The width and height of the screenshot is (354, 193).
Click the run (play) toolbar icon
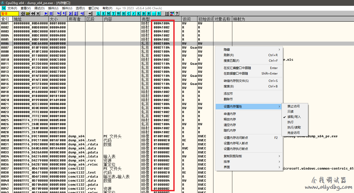(46, 13)
